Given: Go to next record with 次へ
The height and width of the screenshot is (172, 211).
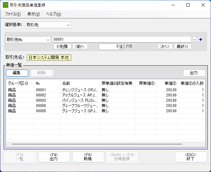Looking at the screenshot, I should (165, 46).
